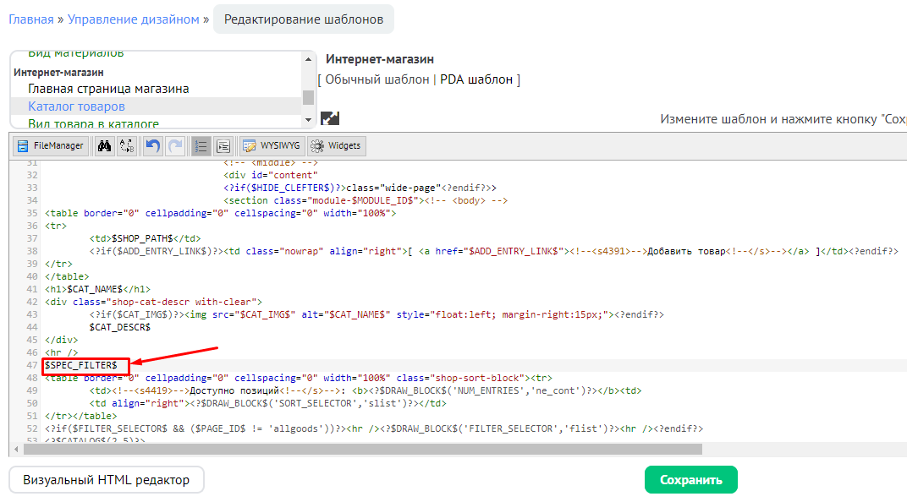Viewport: 907px width, 502px height.
Task: Open the Widgets panel
Action: click(336, 145)
